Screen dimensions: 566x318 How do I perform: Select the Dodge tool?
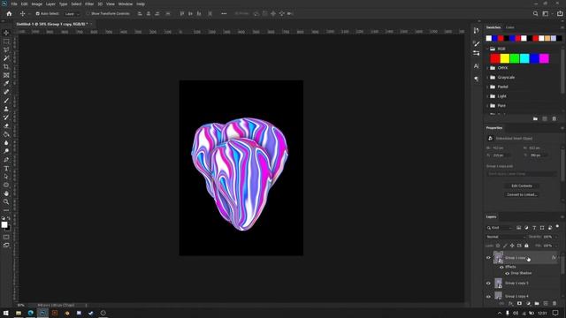[6, 151]
